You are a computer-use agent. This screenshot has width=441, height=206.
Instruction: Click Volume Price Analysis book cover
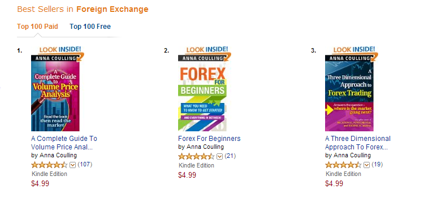tap(55, 93)
